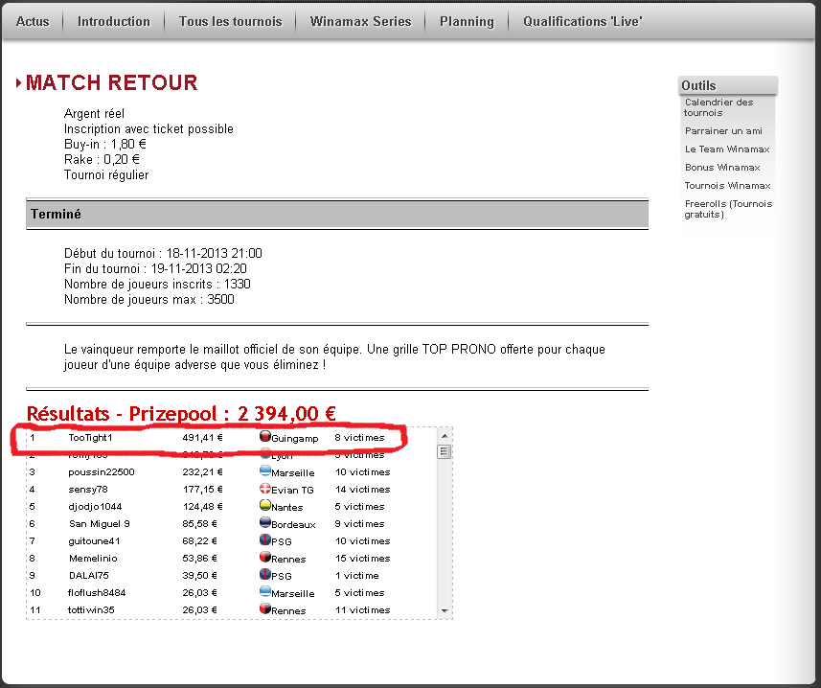Click Nombre de joueurs inscrits : 1330
The height and width of the screenshot is (688, 821).
(157, 285)
